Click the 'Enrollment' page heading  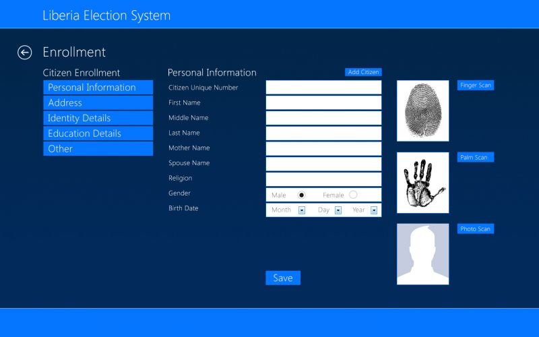tap(74, 53)
